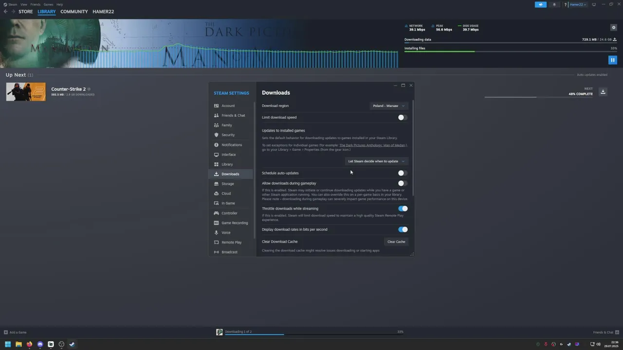Viewport: 623px width, 350px height.
Task: Open Download region dropdown Poland - Warsaw
Action: (388, 105)
